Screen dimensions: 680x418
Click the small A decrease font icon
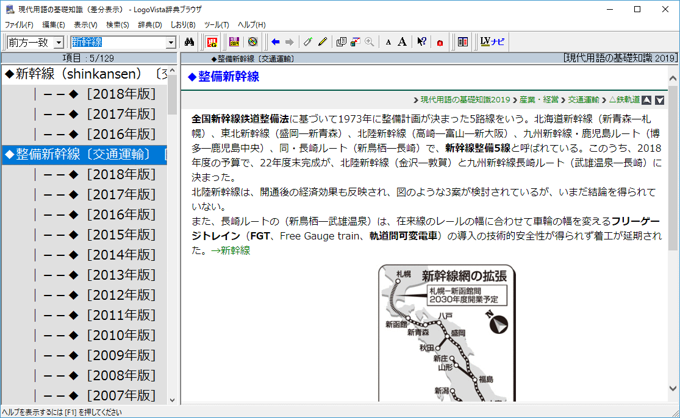pos(388,42)
